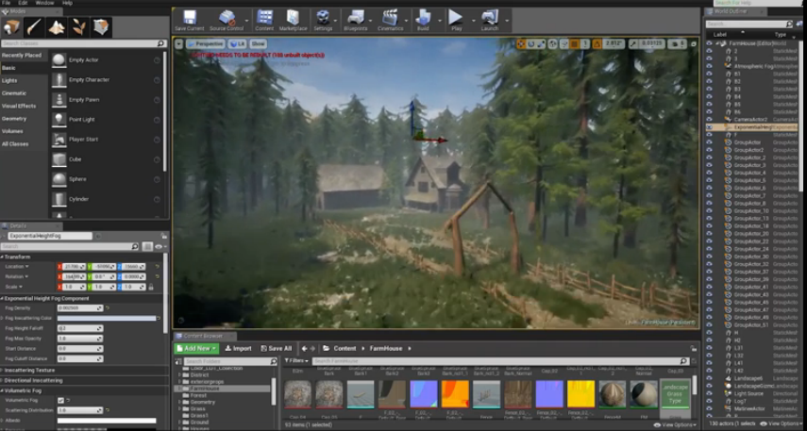Open Location dropdown in Transform
This screenshot has width=807, height=431.
[17, 266]
